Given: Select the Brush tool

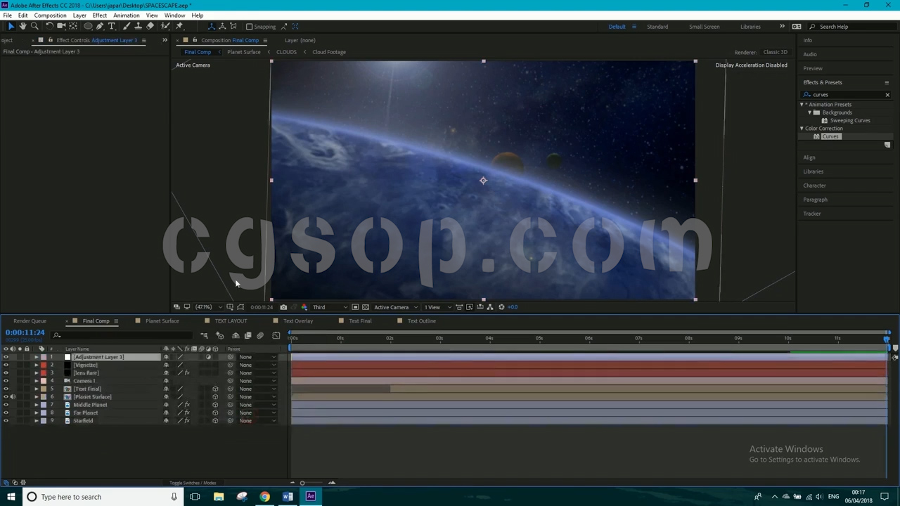Looking at the screenshot, I should pyautogui.click(x=127, y=26).
